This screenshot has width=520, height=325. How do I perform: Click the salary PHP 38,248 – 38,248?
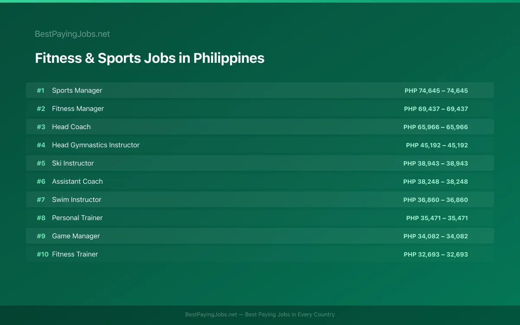435,182
